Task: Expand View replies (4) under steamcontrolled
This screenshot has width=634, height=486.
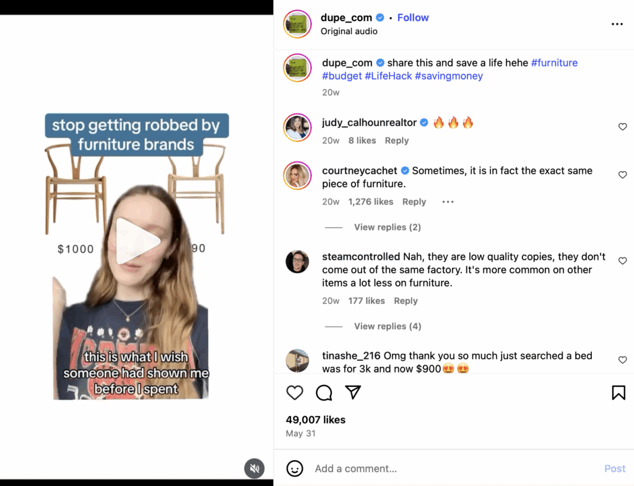Action: (x=387, y=326)
